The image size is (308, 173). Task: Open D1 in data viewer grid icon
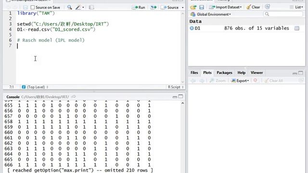tap(297, 28)
